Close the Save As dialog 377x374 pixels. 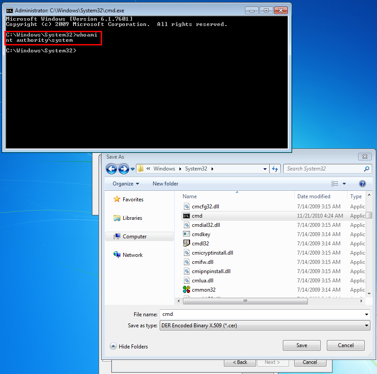tap(365, 157)
